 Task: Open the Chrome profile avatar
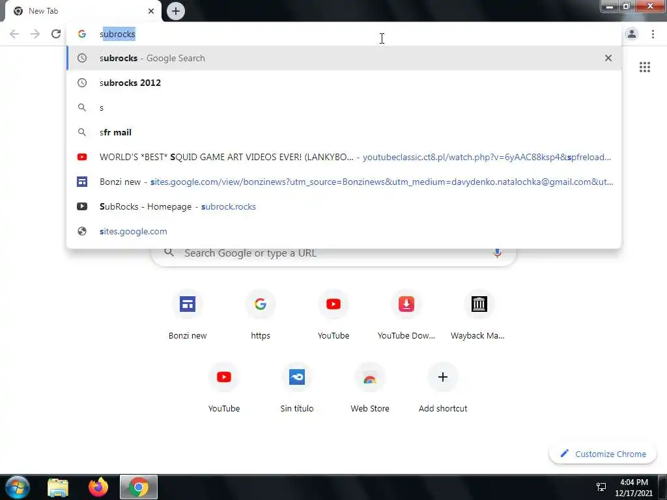pyautogui.click(x=632, y=34)
